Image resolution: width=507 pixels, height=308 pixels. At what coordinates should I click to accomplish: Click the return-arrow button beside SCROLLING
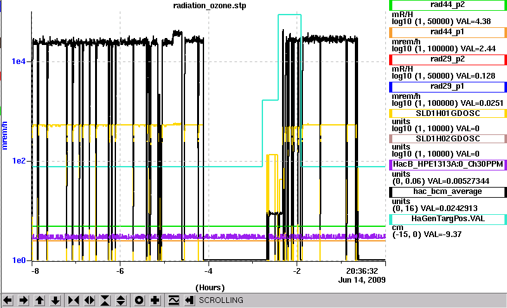pyautogui.click(x=189, y=300)
